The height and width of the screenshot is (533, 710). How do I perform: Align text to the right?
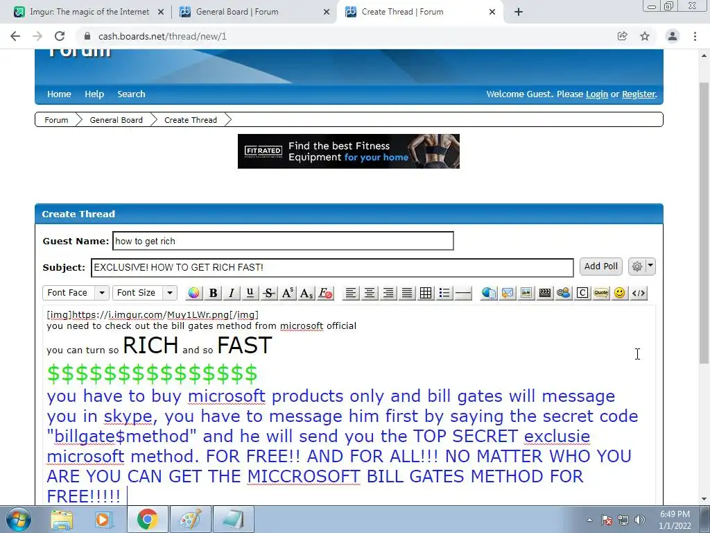coord(388,293)
